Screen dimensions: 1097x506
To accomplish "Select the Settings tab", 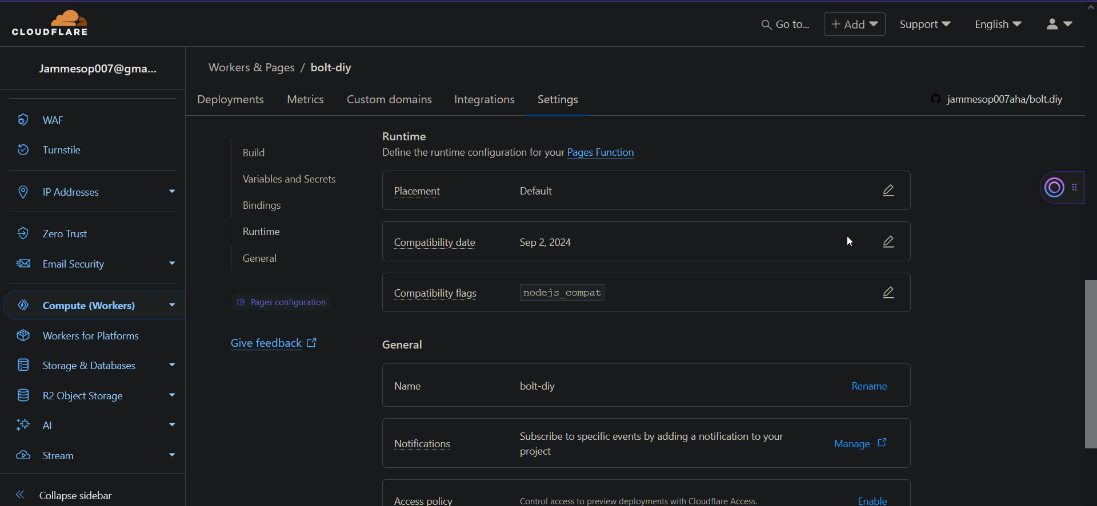I will click(x=558, y=99).
